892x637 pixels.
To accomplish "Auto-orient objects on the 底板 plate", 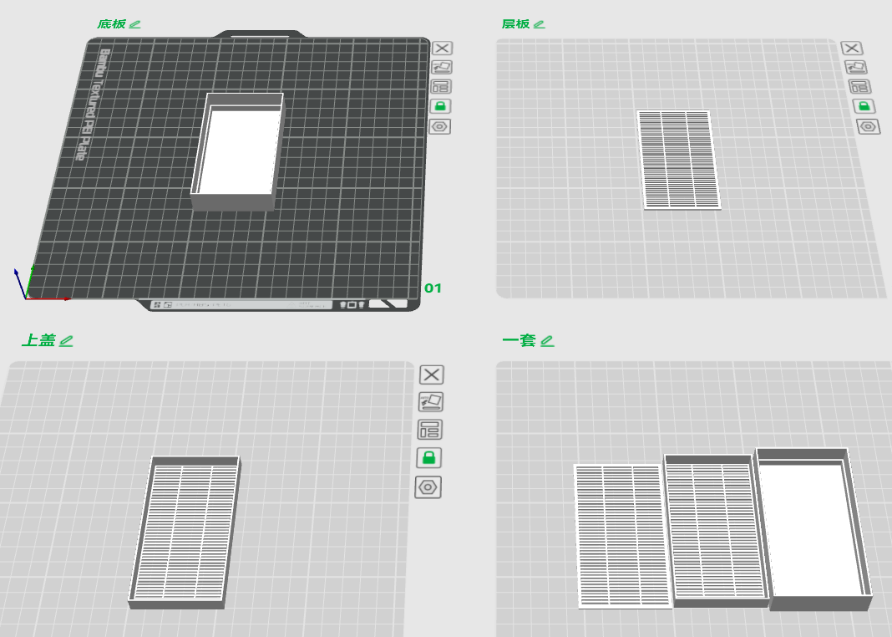I will point(442,67).
